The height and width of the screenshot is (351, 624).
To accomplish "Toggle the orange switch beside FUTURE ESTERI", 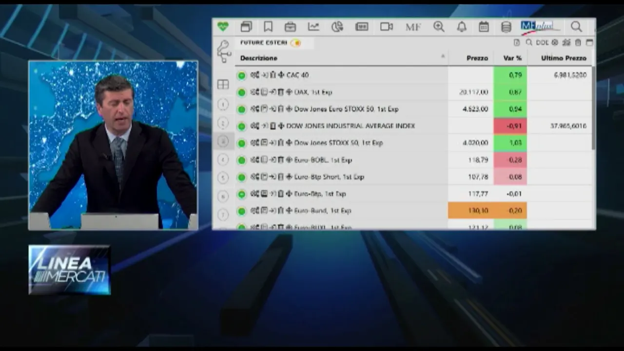I will point(295,43).
